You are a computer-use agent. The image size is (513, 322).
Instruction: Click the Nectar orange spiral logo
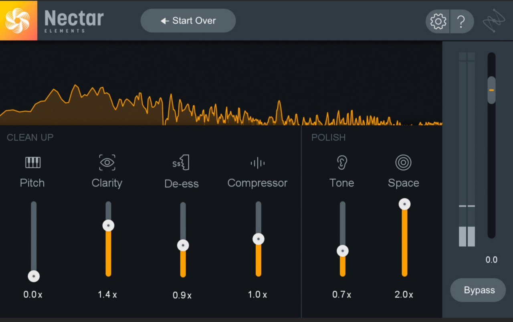tap(18, 20)
